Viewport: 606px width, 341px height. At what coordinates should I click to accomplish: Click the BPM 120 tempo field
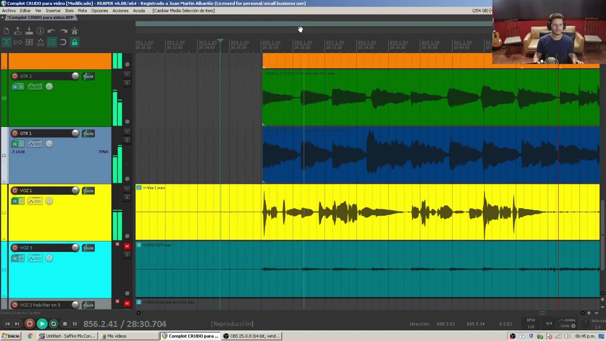(x=531, y=323)
